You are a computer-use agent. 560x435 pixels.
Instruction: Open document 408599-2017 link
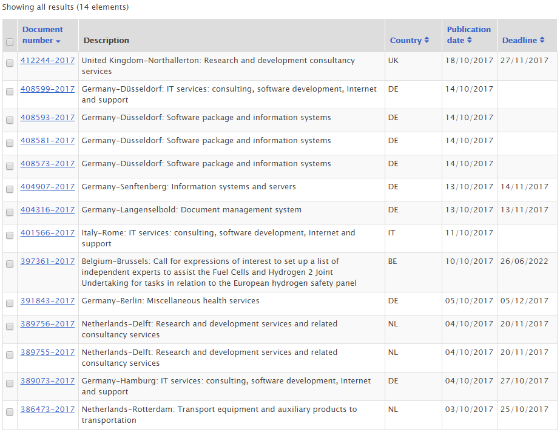[47, 89]
